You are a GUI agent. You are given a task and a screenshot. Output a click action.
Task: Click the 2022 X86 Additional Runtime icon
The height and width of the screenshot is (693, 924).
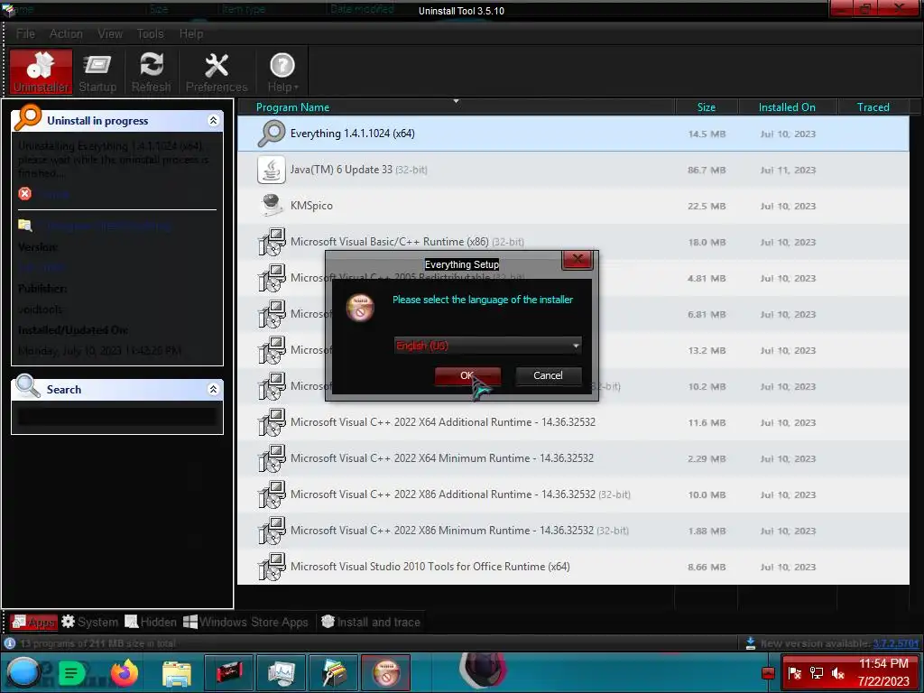coord(271,494)
